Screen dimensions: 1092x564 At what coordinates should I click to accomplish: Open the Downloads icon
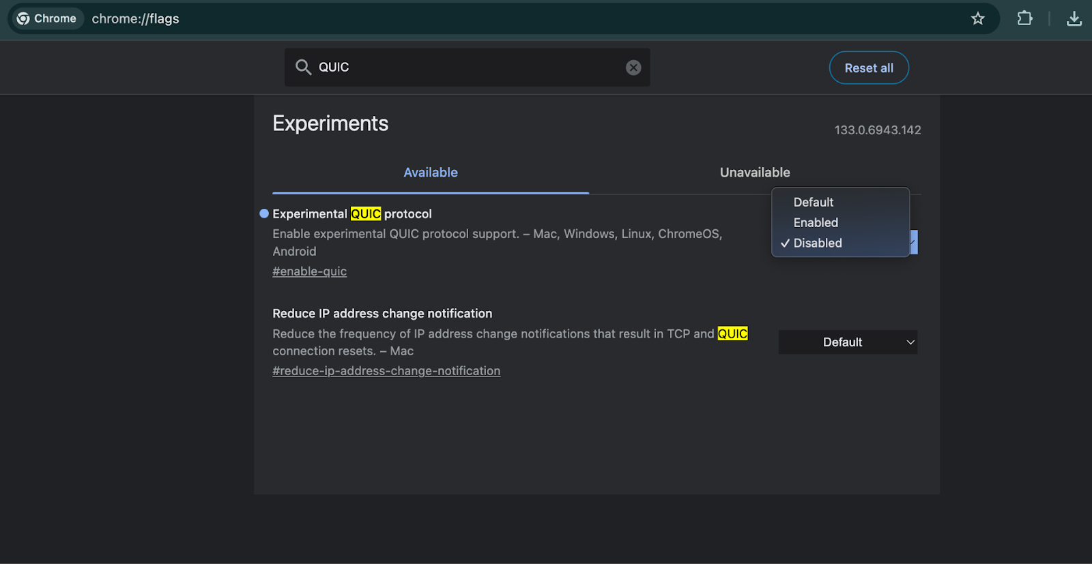click(x=1074, y=18)
